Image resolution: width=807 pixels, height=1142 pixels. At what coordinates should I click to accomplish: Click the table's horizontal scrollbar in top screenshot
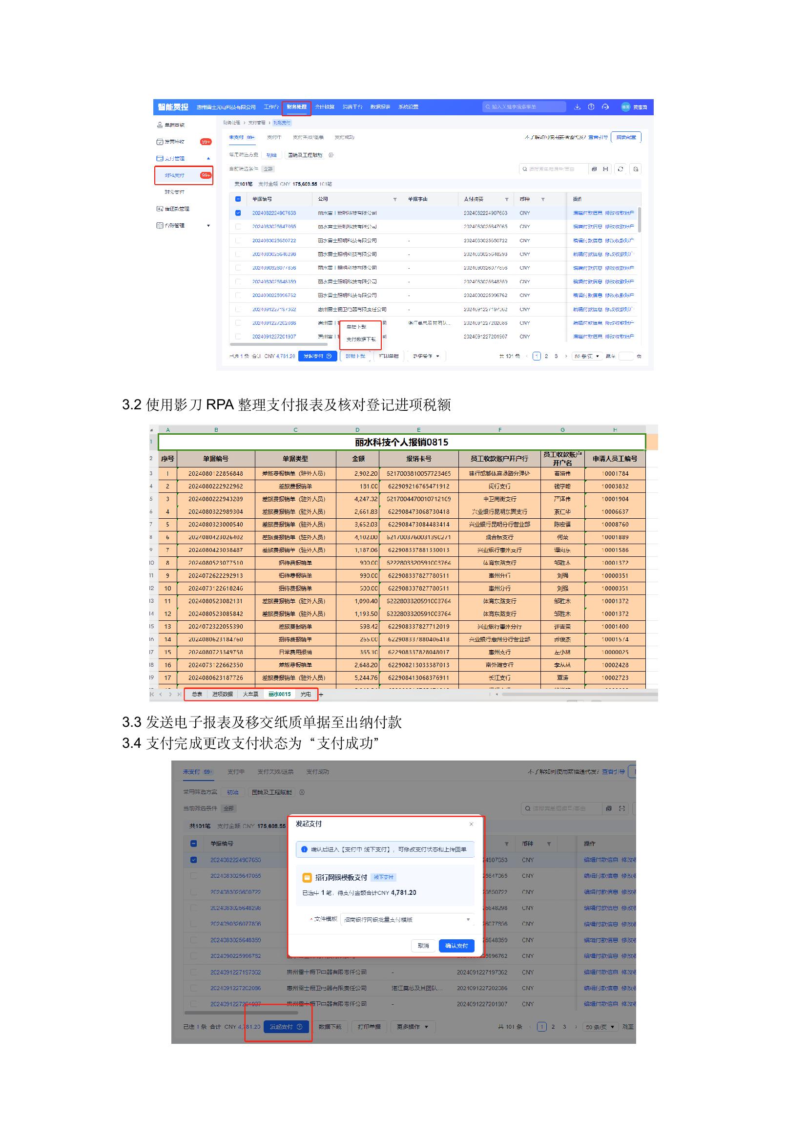point(278,344)
